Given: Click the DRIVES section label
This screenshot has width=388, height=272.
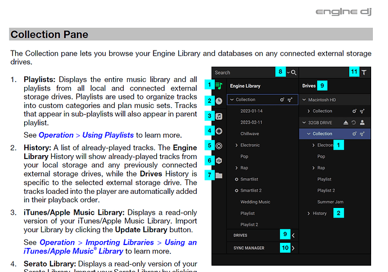Looking at the screenshot, I should pos(240,235).
